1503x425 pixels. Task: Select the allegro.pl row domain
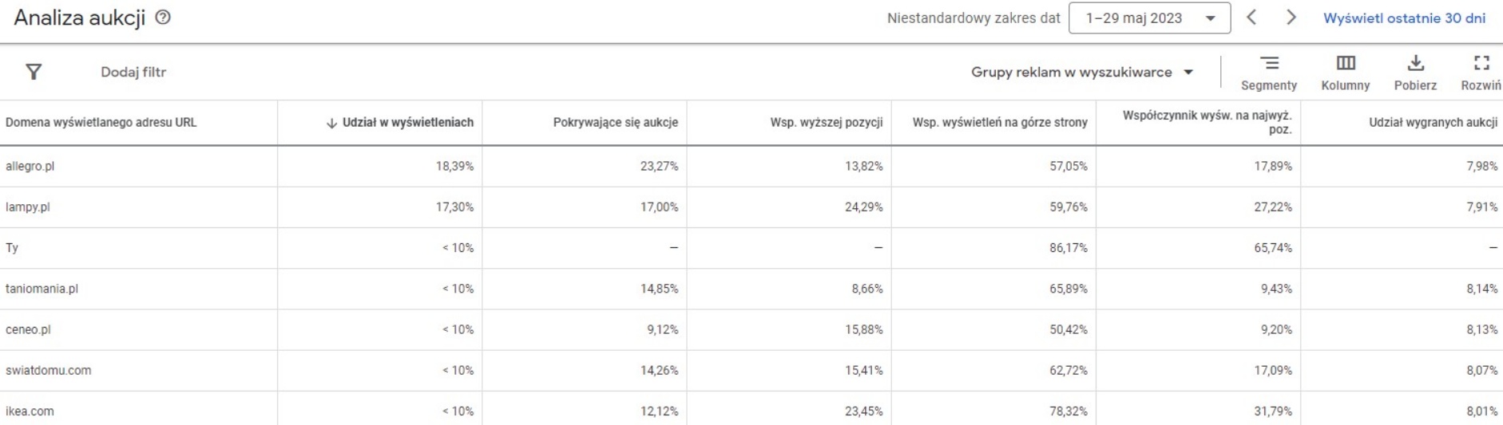pos(30,167)
